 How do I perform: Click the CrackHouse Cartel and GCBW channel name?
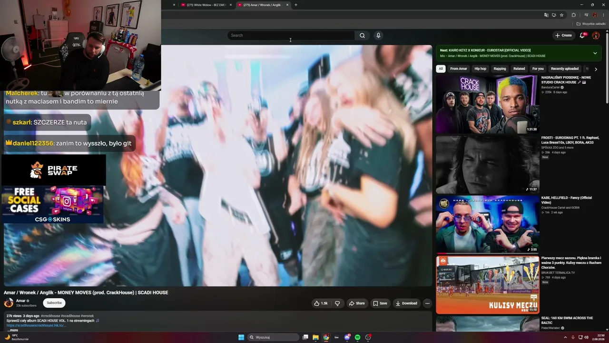[560, 208]
